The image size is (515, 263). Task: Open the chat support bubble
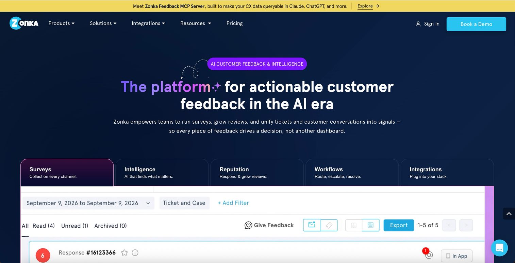pyautogui.click(x=499, y=248)
